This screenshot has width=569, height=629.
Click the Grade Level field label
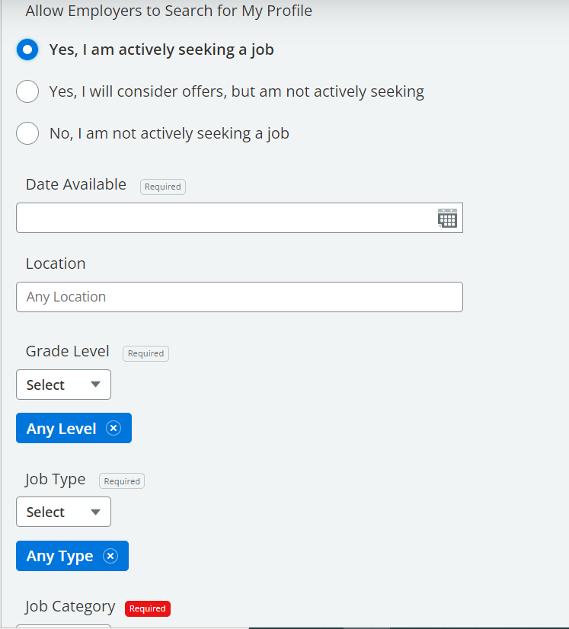pyautogui.click(x=68, y=352)
